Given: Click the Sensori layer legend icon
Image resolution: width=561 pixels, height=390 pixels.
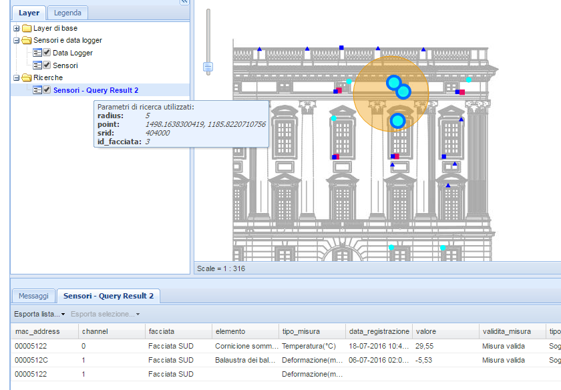Looking at the screenshot, I should [37, 65].
